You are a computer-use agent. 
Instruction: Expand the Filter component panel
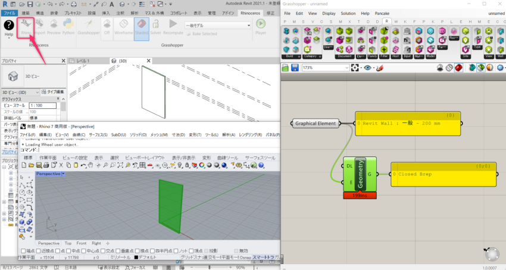(x=384, y=56)
